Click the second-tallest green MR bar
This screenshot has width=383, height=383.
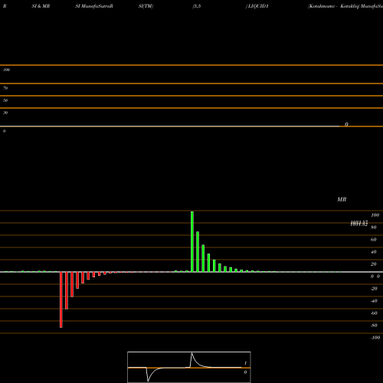pyautogui.click(x=198, y=252)
